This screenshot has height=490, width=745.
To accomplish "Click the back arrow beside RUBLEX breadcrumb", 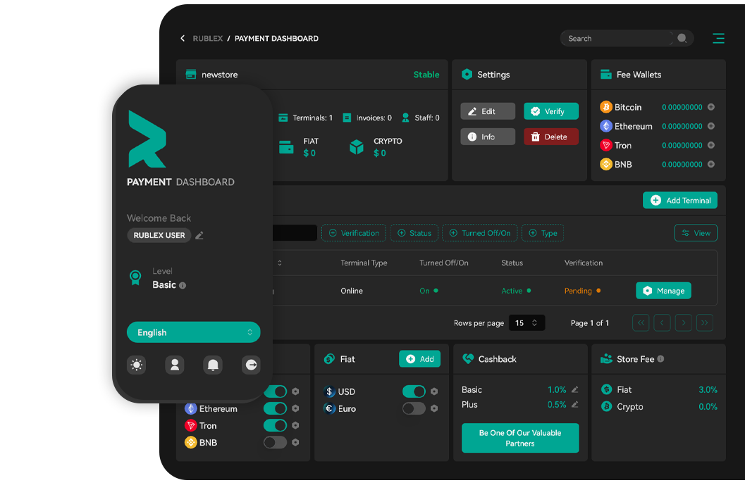I will [183, 39].
